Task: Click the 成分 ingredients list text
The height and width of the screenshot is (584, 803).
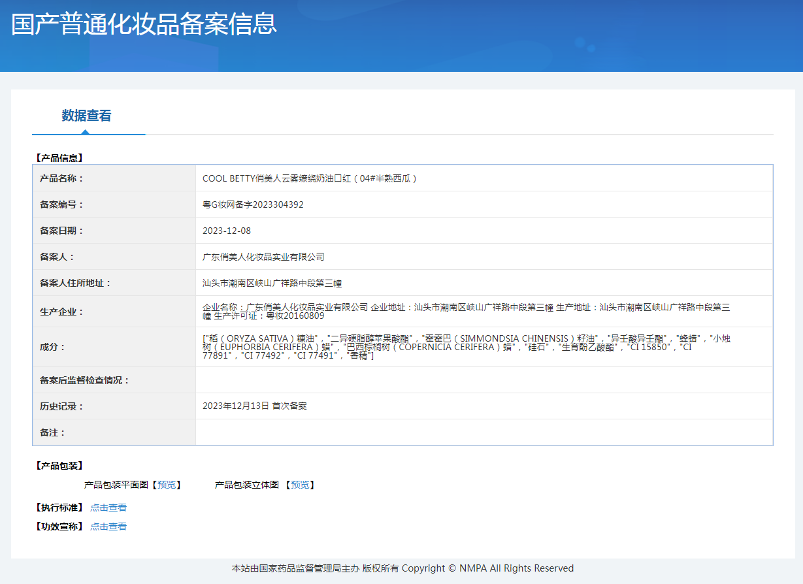Action: pos(466,347)
